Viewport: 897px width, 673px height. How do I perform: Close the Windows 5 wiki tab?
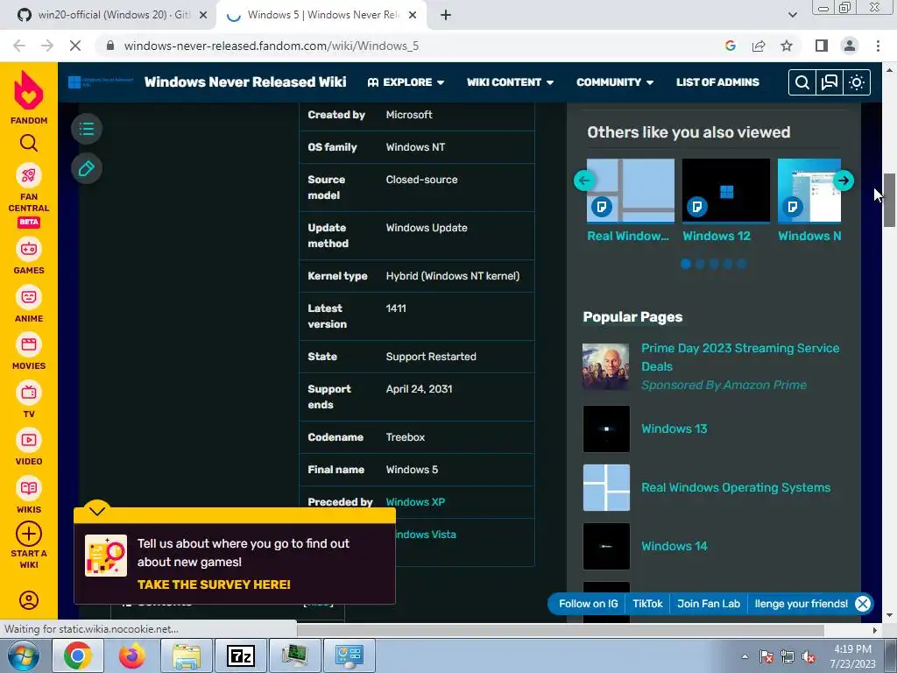(x=412, y=15)
